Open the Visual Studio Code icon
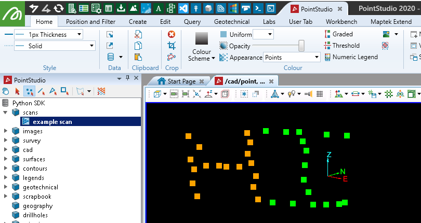Screen dimensions: 421x223 tap(183, 9)
